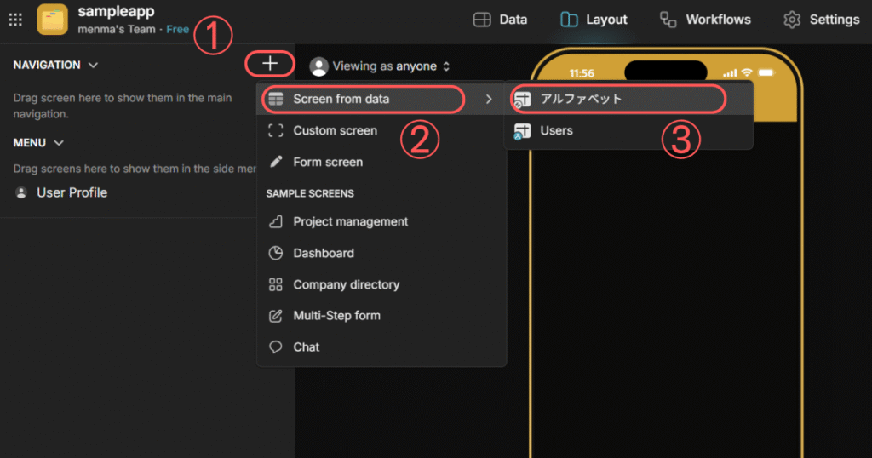
Task: Click the phone preview Wi-Fi icon
Action: [x=747, y=73]
